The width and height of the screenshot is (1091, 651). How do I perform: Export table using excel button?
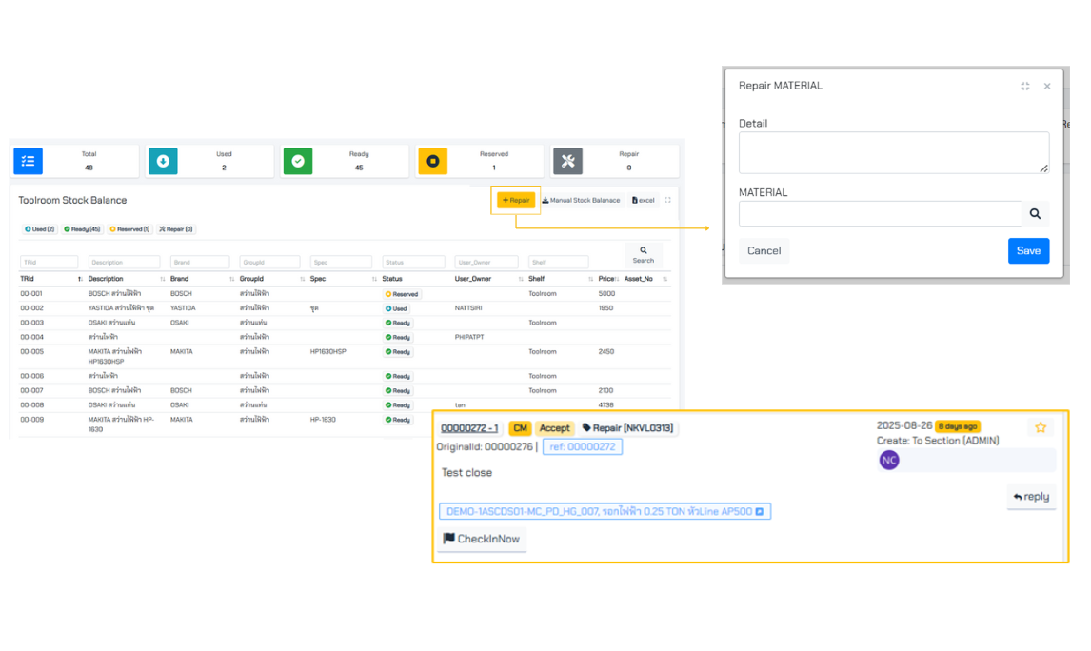click(644, 200)
